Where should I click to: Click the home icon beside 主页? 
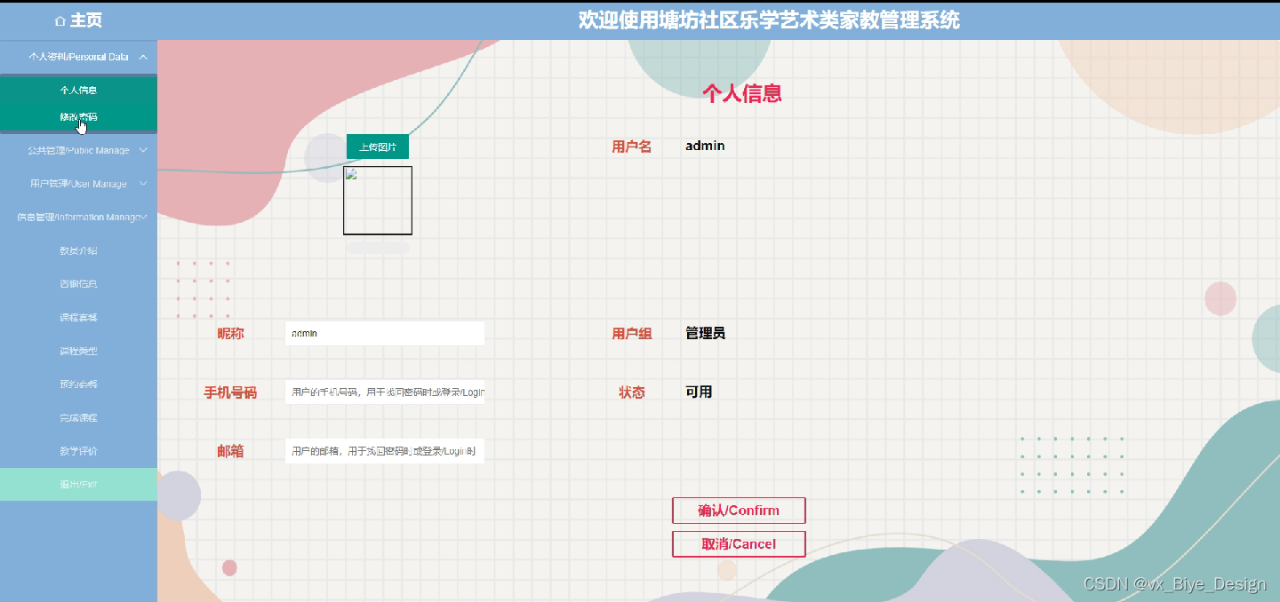pyautogui.click(x=60, y=20)
